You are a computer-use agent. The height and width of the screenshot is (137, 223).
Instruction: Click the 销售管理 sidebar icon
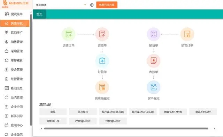(x=7, y=42)
